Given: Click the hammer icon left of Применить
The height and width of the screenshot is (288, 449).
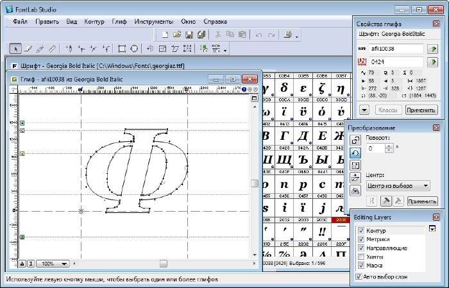Looking at the screenshot, I should pyautogui.click(x=385, y=201).
